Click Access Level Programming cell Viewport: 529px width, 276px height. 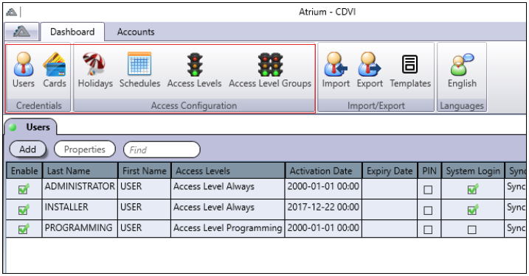coord(228,229)
